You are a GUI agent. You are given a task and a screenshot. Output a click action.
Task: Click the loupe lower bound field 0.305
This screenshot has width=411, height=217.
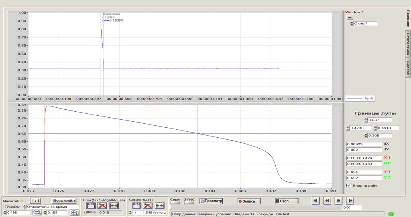coord(380,135)
